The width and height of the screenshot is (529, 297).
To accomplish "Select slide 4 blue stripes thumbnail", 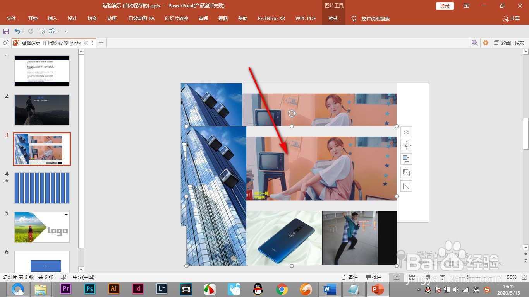I will point(42,188).
